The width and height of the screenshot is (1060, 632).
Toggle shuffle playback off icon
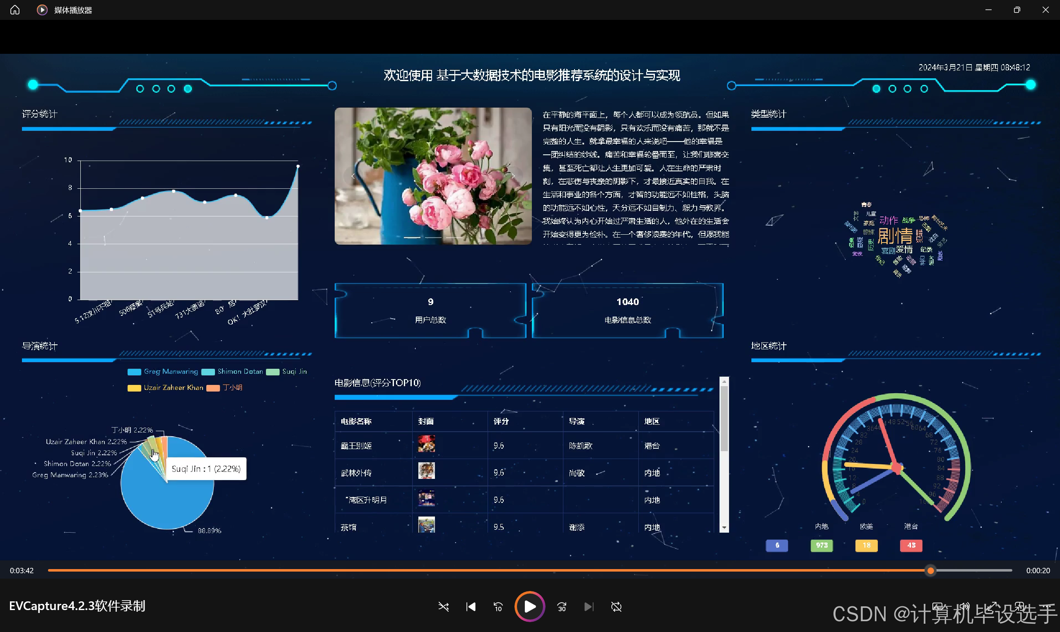(x=443, y=606)
